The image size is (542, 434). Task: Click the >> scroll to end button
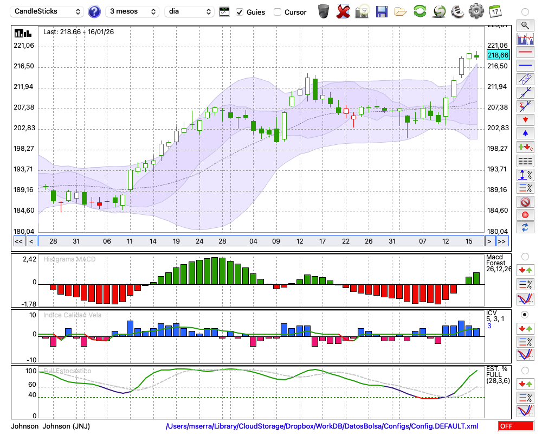coord(502,241)
